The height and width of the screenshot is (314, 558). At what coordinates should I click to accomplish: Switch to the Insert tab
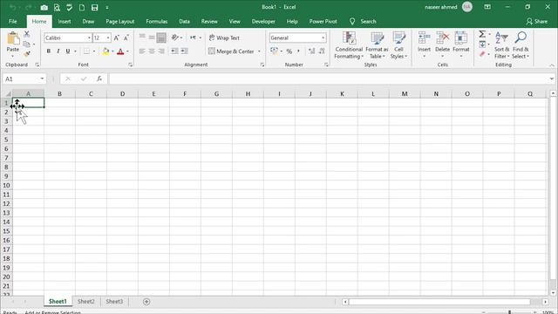65,21
